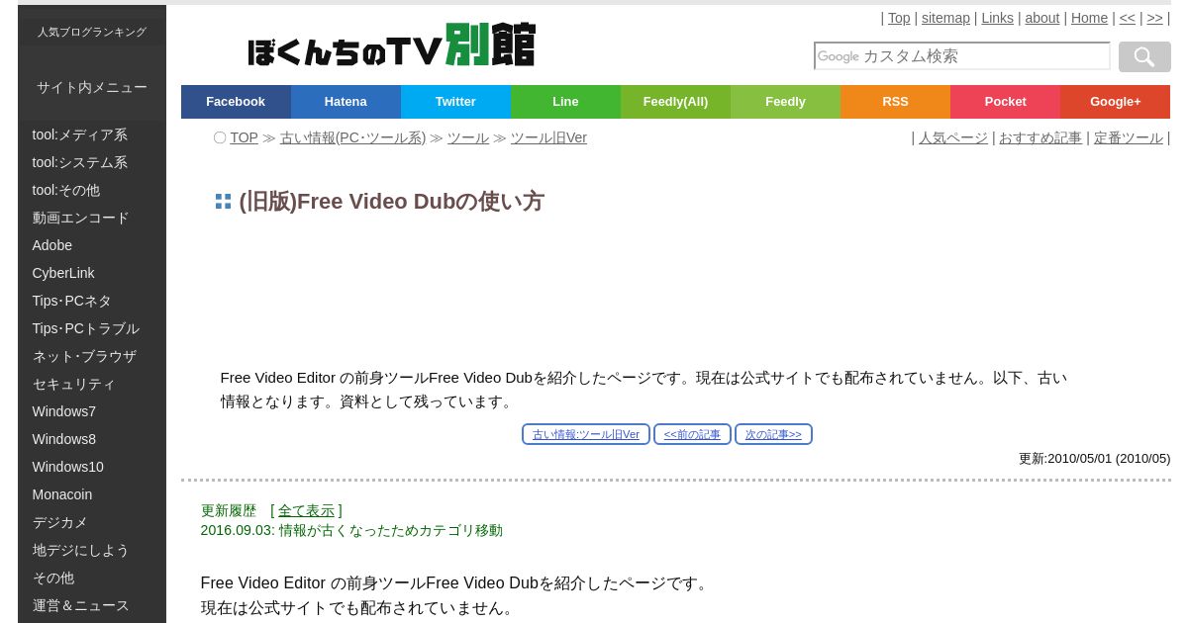The image size is (1188, 623).
Task: Click the 古い情報:ツール旧Ver button
Action: point(586,434)
